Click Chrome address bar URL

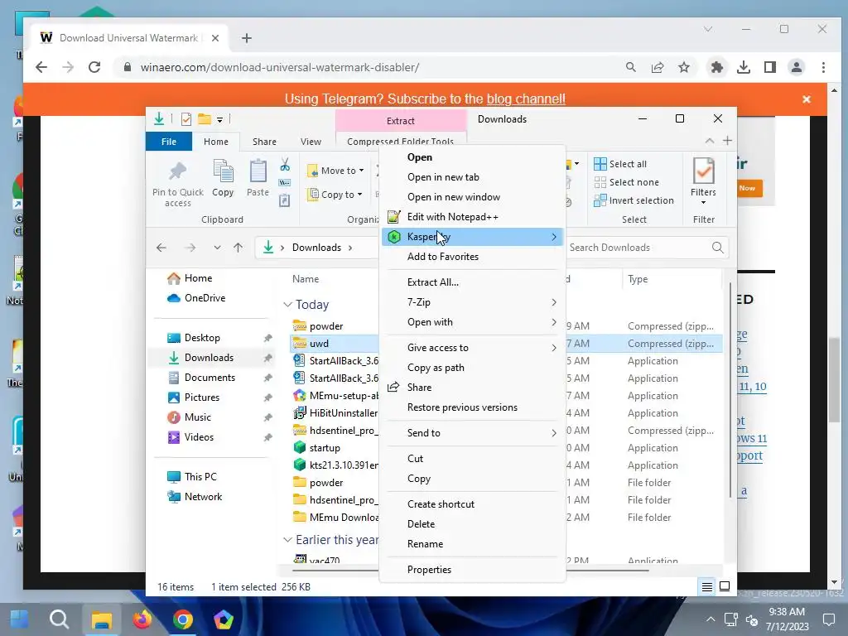click(x=280, y=68)
